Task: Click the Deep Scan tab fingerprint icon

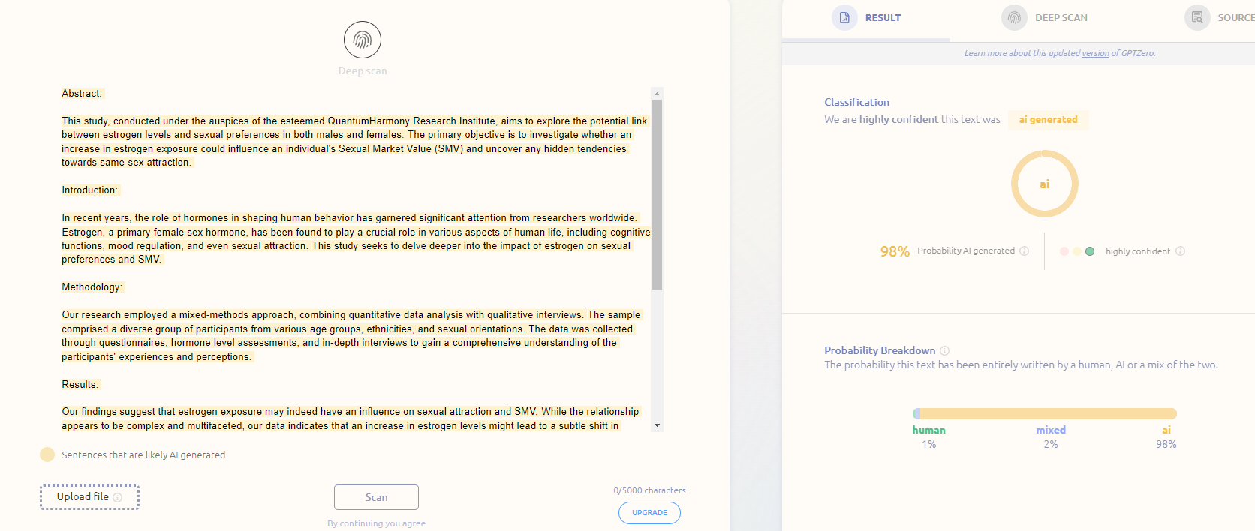Action: [1014, 17]
